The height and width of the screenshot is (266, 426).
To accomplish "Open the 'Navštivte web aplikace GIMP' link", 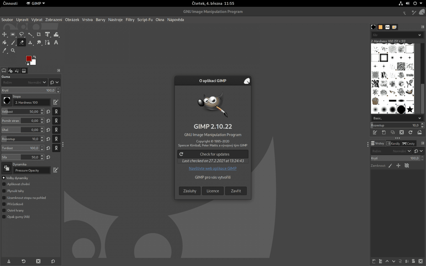I will 212,168.
